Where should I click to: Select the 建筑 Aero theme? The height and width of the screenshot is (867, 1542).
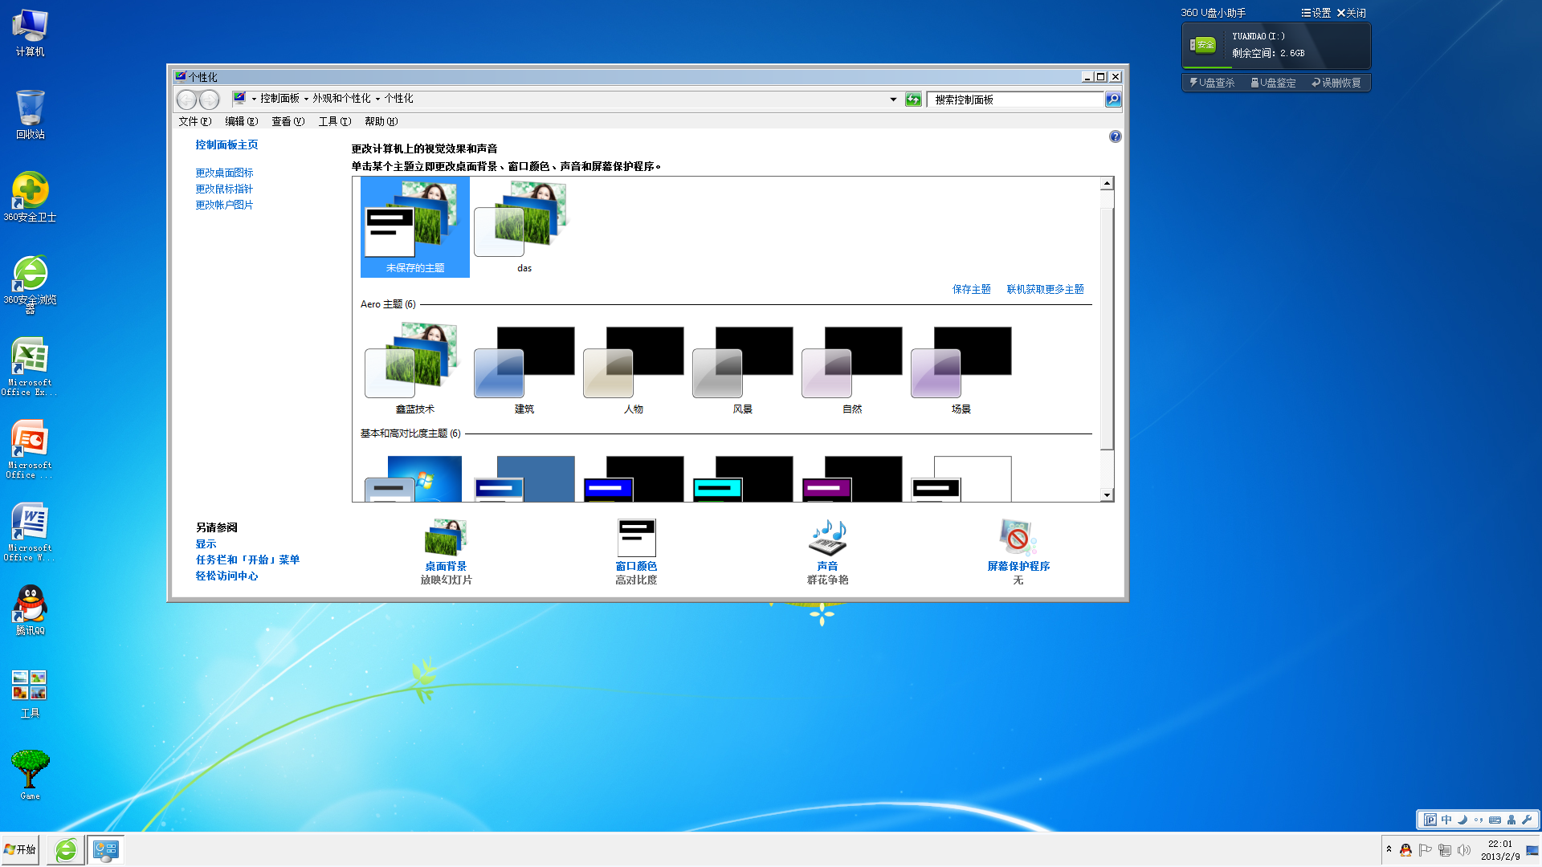tap(524, 368)
